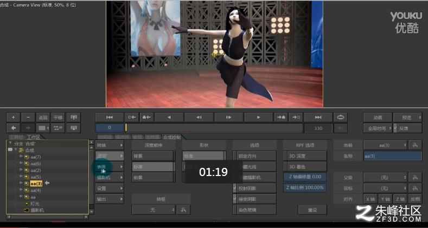Open the 表面 category
This screenshot has width=428, height=228.
click(x=110, y=167)
